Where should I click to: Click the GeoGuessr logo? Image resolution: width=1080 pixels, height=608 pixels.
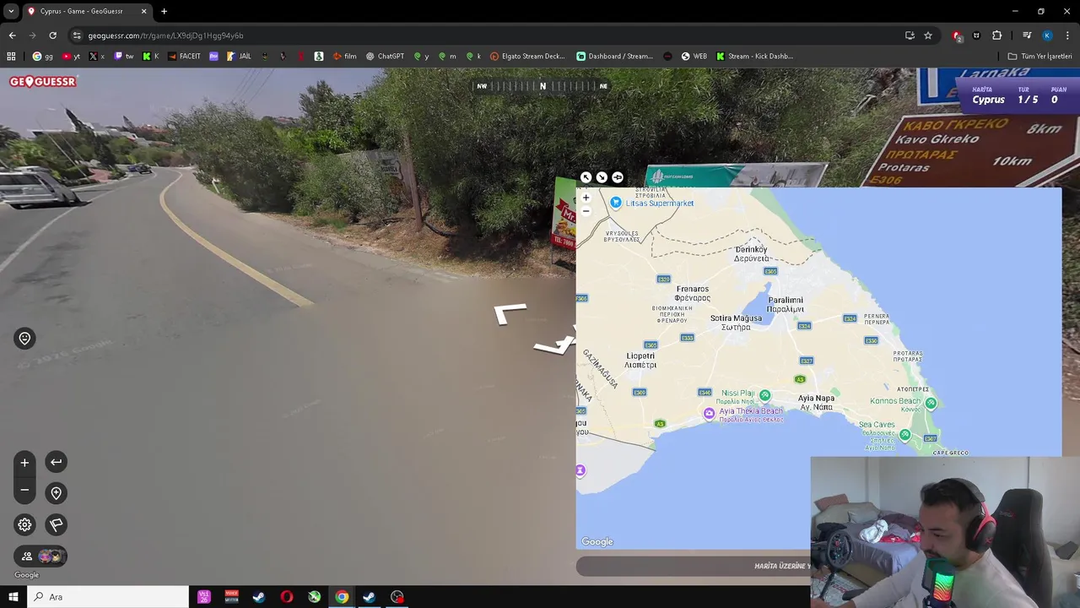pos(43,82)
